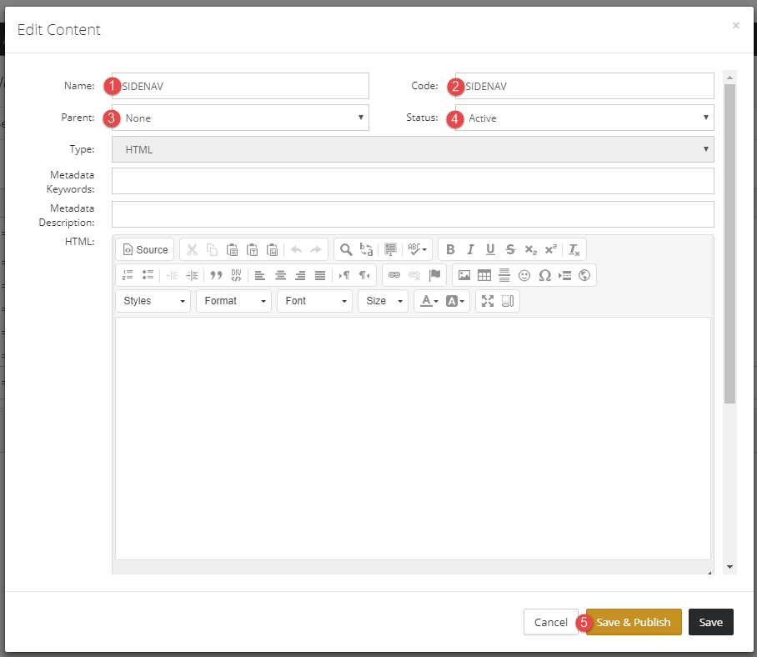
Task: Click the Remove Format icon
Action: pos(574,249)
